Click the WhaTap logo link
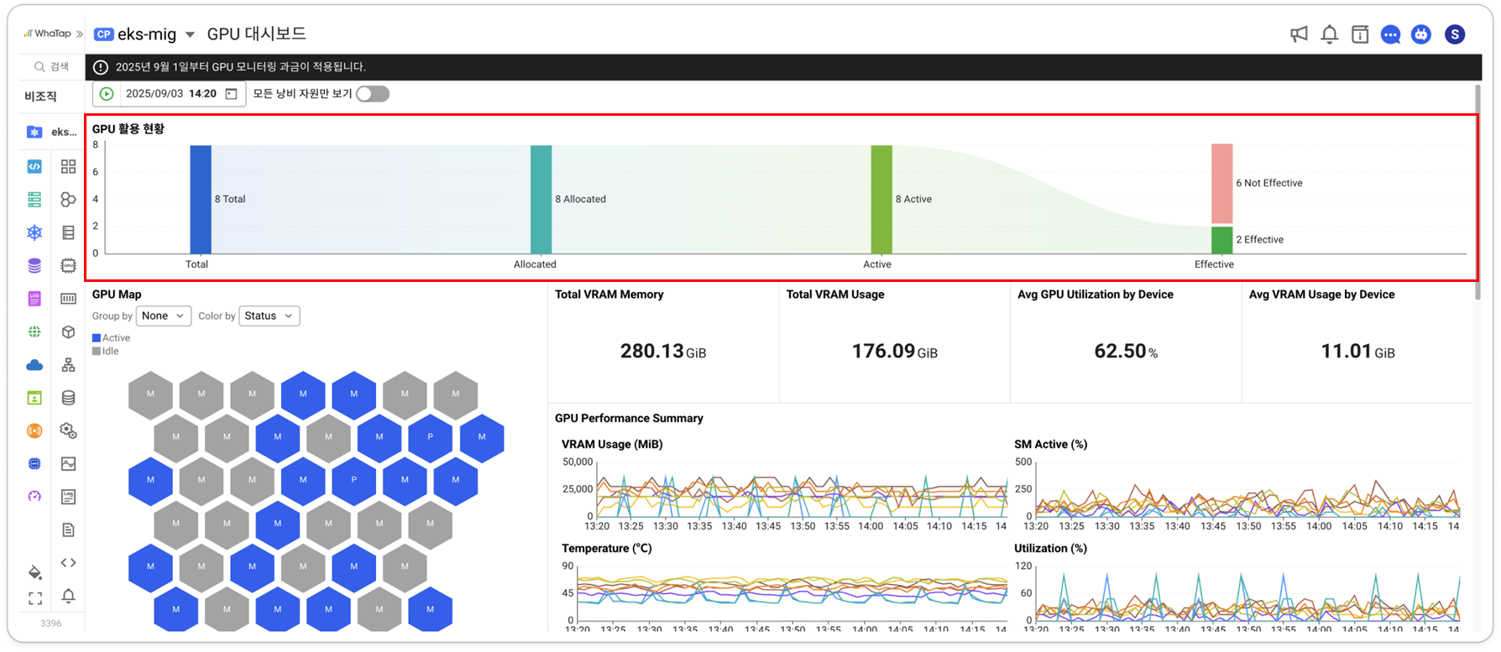Viewport: 1501px width, 652px height. tap(48, 34)
